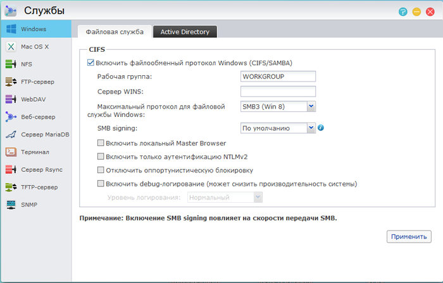Screen dimensions: 443x283
Task: Click the red Сервер Rsync icon
Action: click(x=11, y=169)
